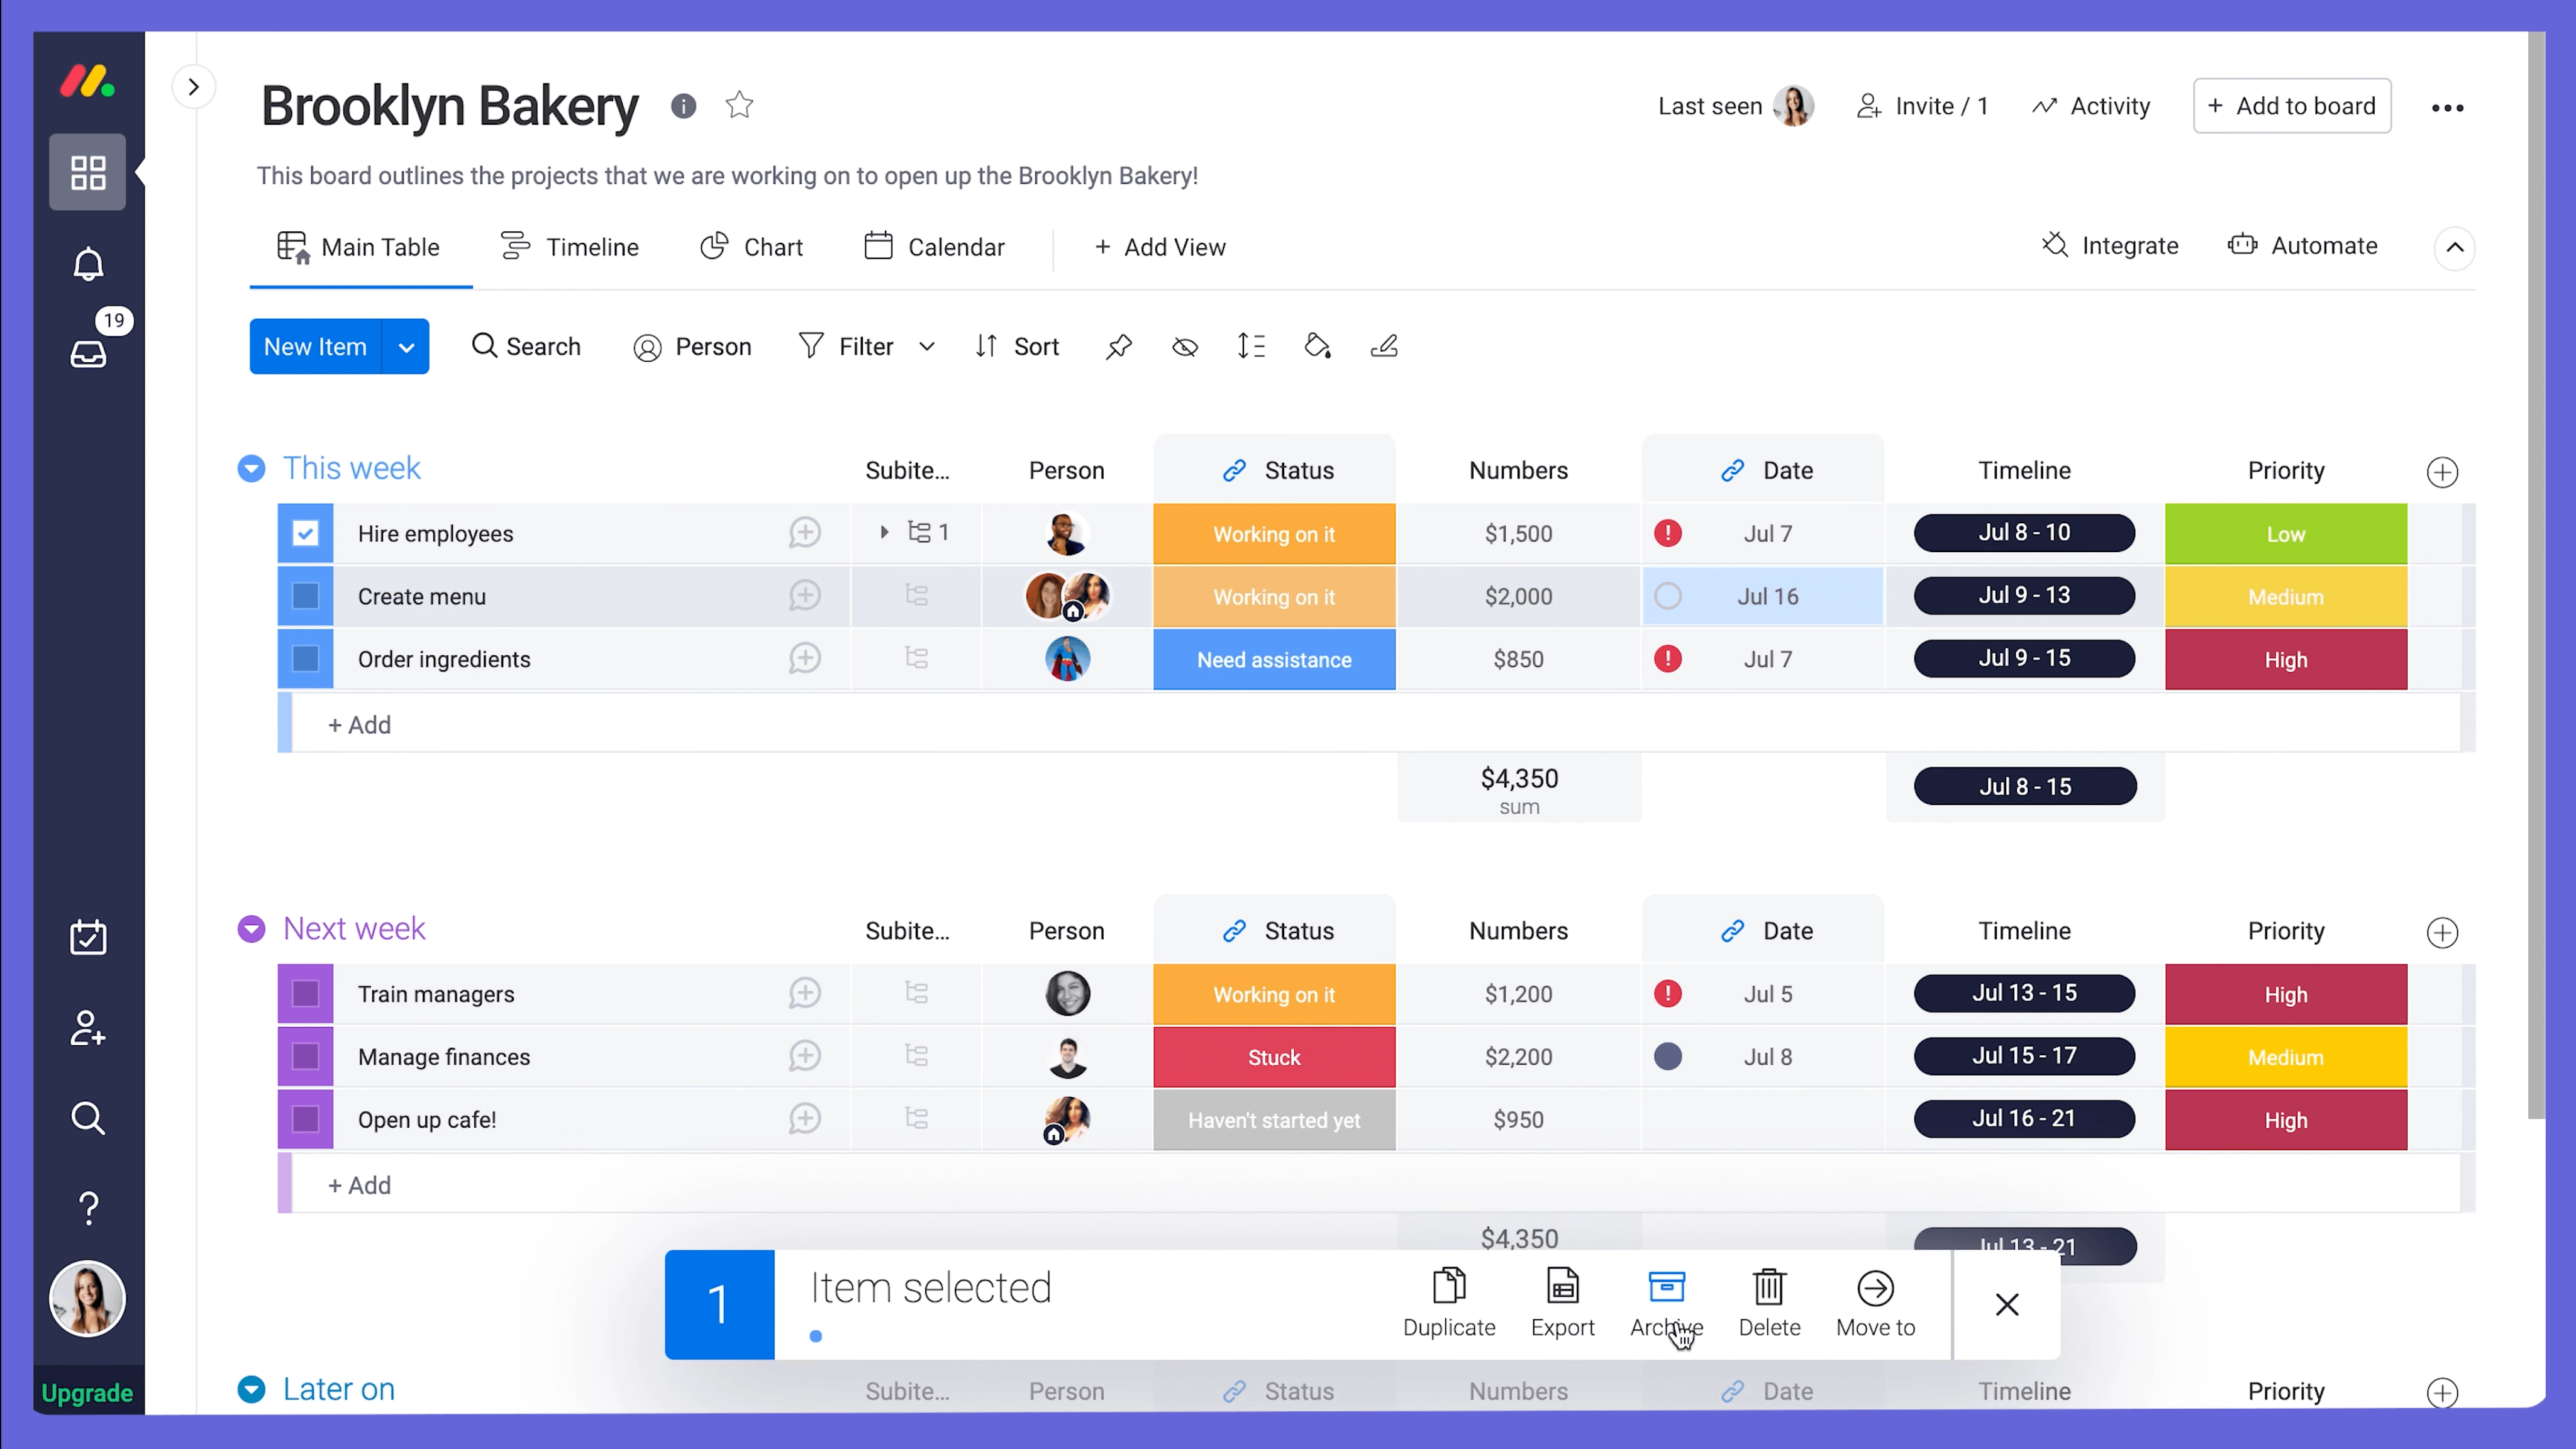The image size is (2576, 1449).
Task: Open the Calendar view tab
Action: tap(934, 247)
